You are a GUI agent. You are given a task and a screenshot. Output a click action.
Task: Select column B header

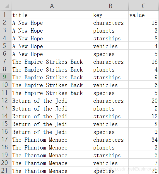click(110, 6)
